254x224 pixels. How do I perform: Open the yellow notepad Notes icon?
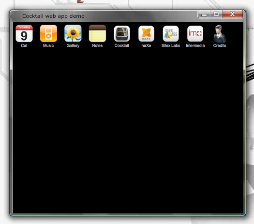pos(97,33)
